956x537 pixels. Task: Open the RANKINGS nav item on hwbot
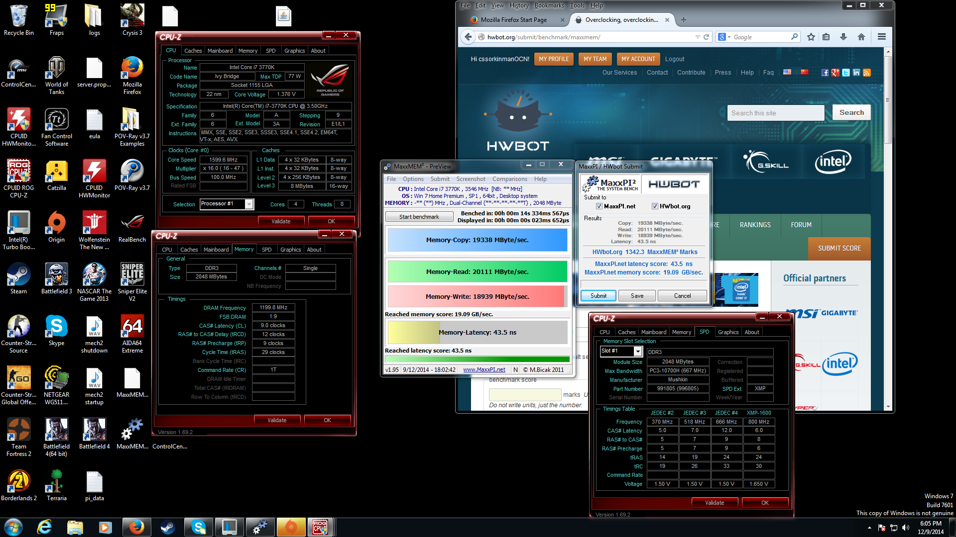[755, 225]
